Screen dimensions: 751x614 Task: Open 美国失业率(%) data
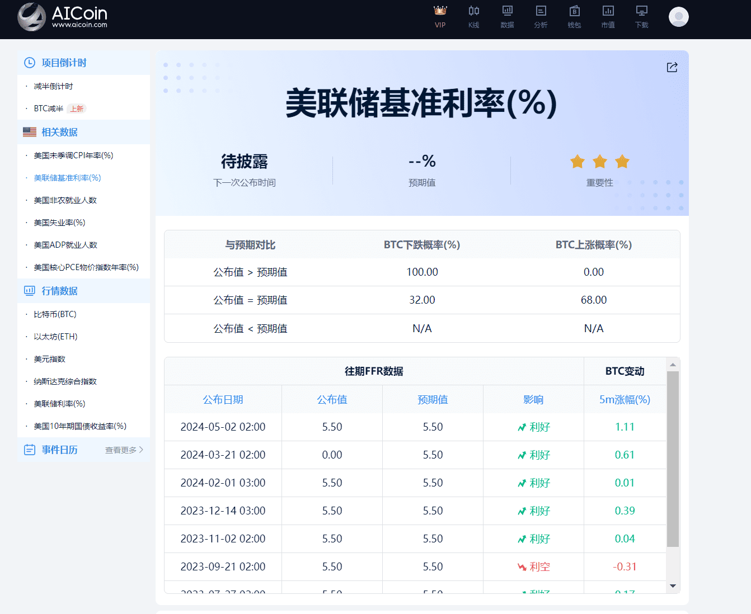59,223
